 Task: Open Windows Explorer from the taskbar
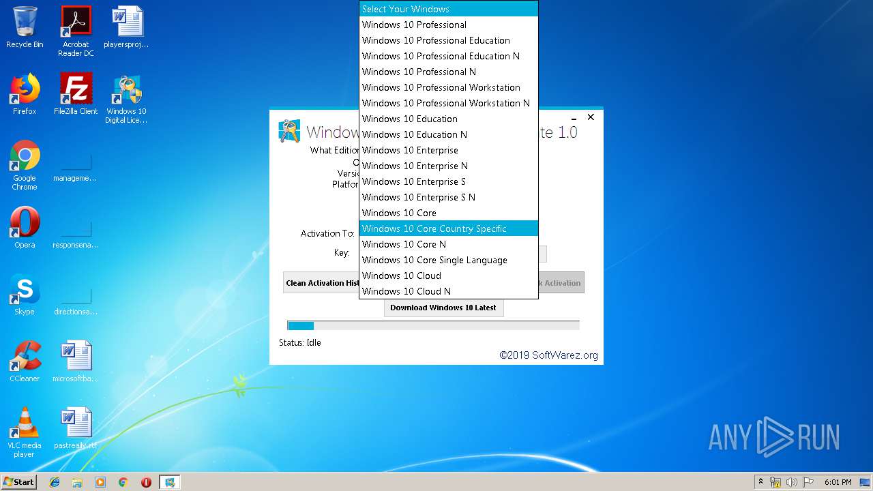[x=77, y=482]
